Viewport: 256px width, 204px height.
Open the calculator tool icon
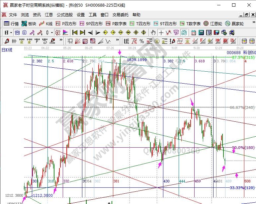click(201, 33)
